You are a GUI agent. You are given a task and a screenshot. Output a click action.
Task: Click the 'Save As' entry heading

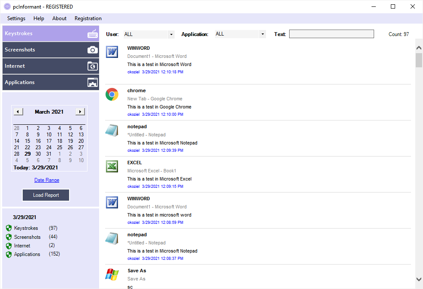click(137, 271)
